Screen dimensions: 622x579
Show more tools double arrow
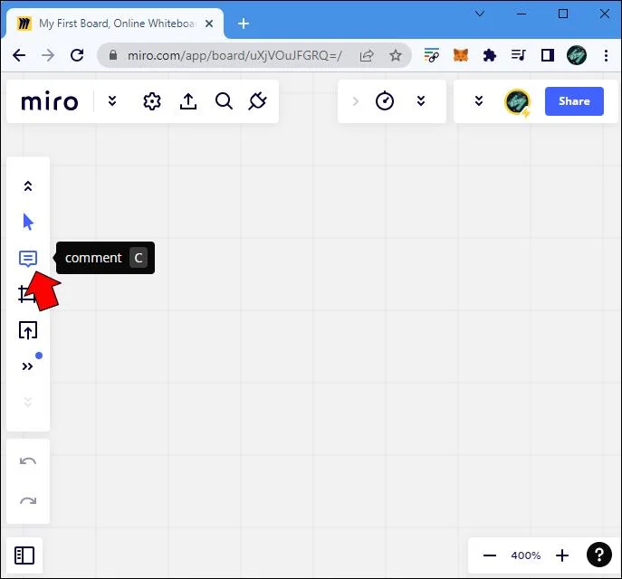27,366
